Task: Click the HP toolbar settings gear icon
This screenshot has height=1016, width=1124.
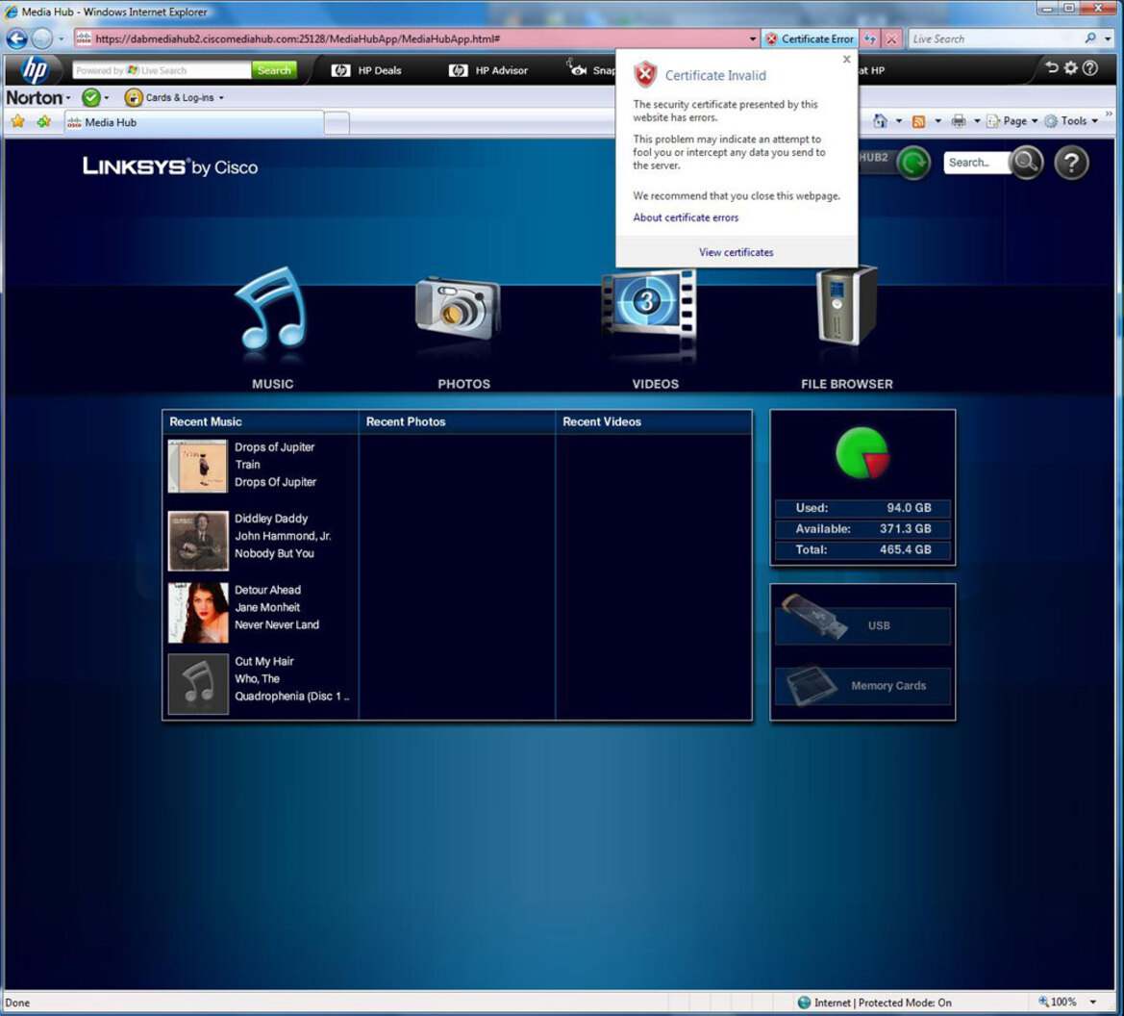Action: [1071, 68]
